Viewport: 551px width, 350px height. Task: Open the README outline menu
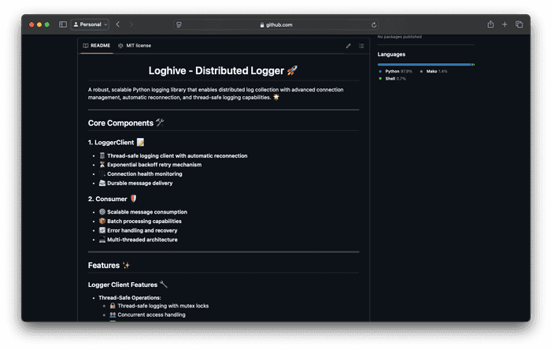coord(361,46)
